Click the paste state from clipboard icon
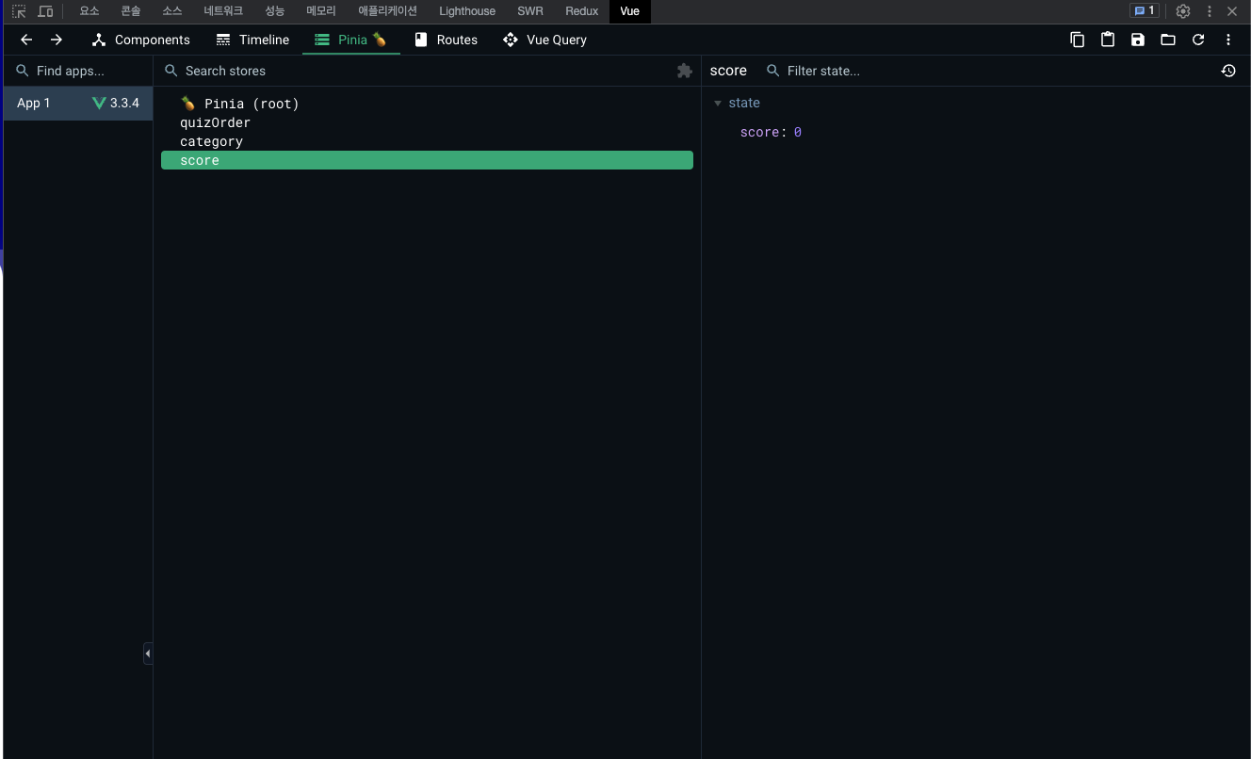This screenshot has height=759, width=1251. pos(1108,40)
